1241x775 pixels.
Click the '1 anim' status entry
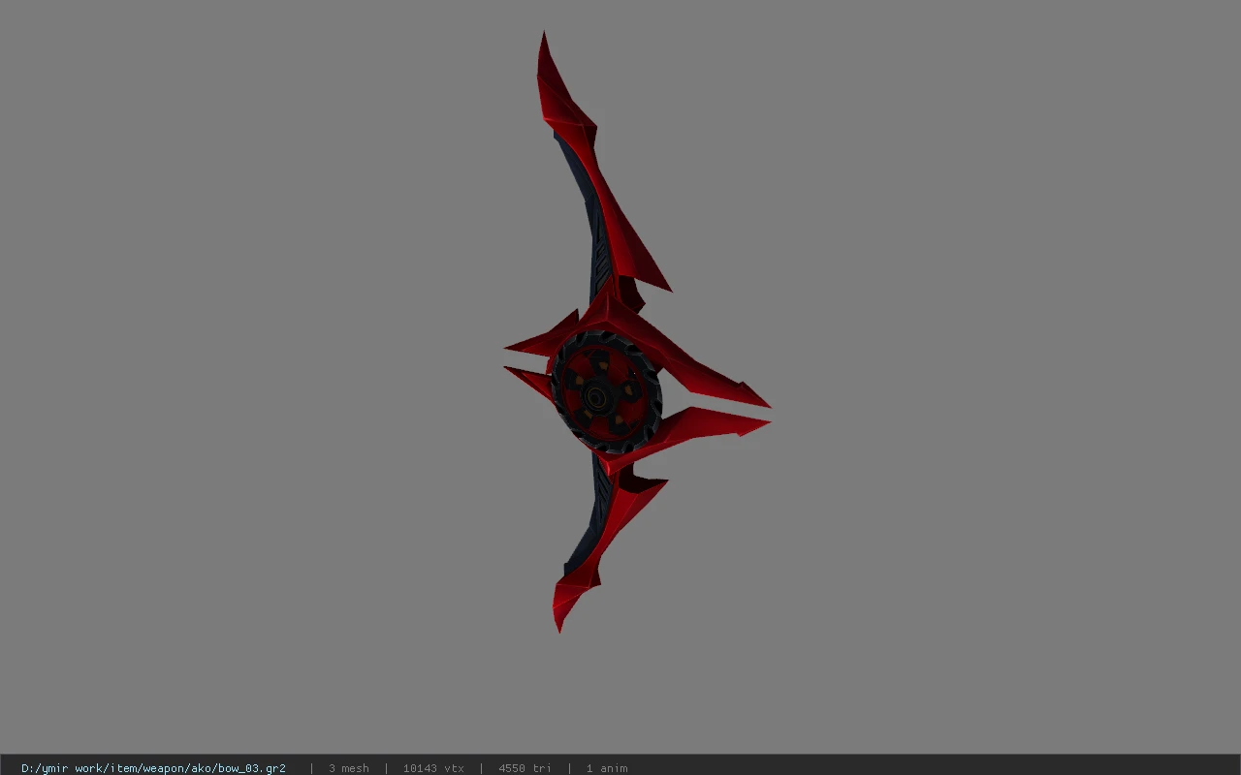[x=607, y=768]
